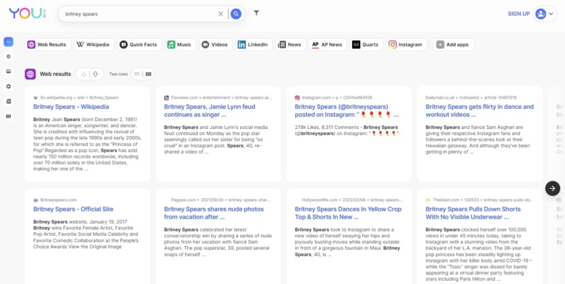Open the Music app tab
Image resolution: width=565 pixels, height=284 pixels.
(180, 45)
